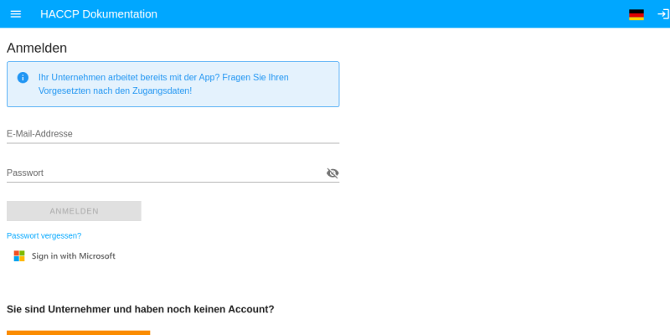Viewport: 670px width, 335px height.
Task: Click the heading Sie sind Unternehmer… Account?
Action: 141,309
